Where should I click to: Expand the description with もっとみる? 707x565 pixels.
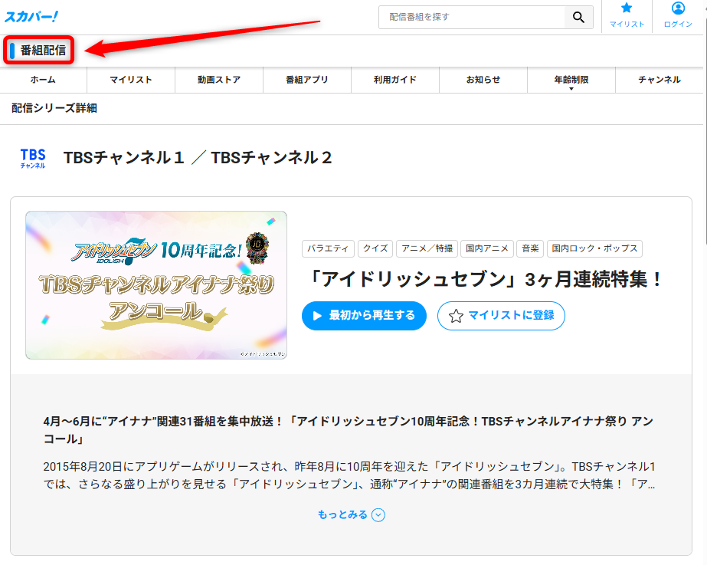point(351,515)
